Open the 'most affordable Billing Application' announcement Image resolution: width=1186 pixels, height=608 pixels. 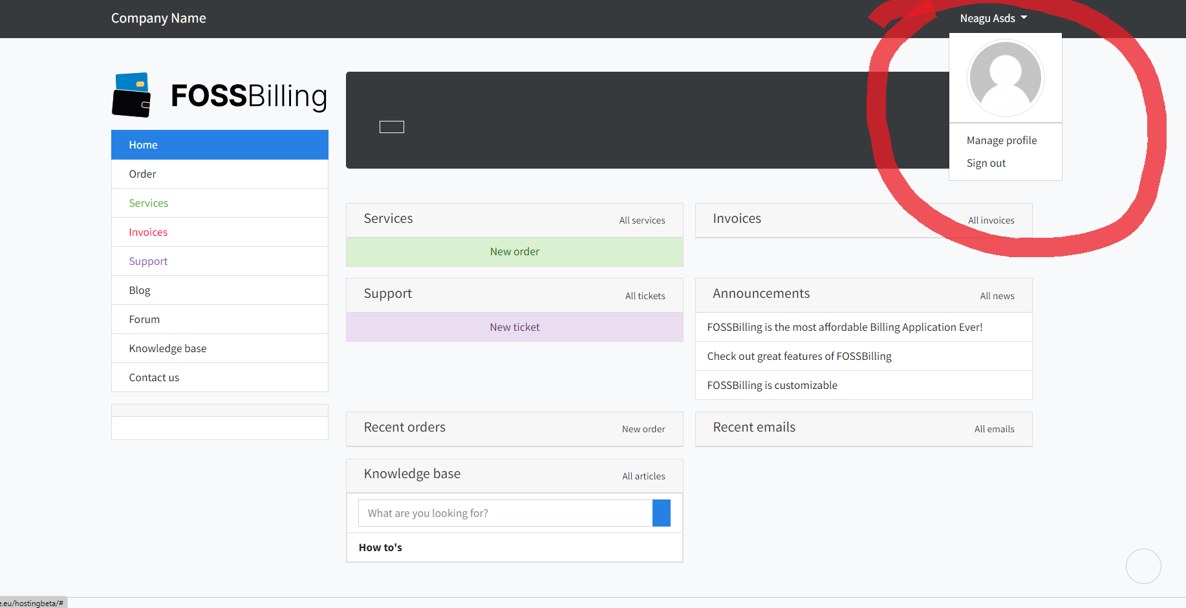[864, 327]
